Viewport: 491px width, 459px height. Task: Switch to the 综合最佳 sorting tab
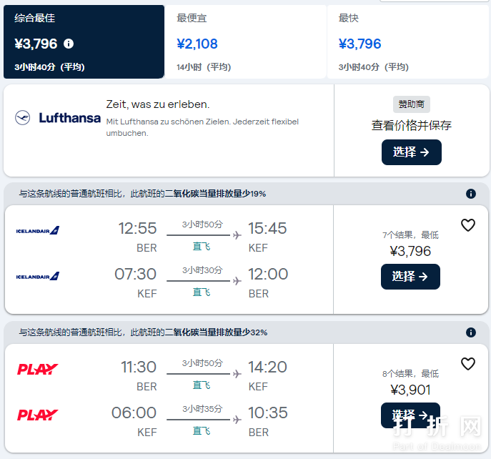(84, 42)
